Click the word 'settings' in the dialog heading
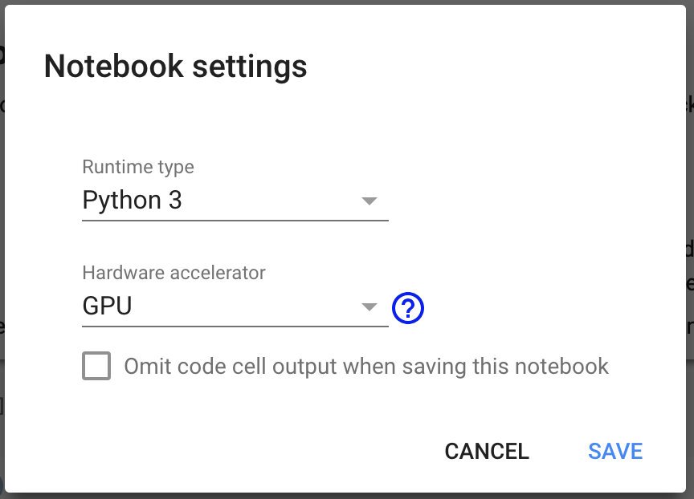The width and height of the screenshot is (694, 499). click(x=250, y=67)
